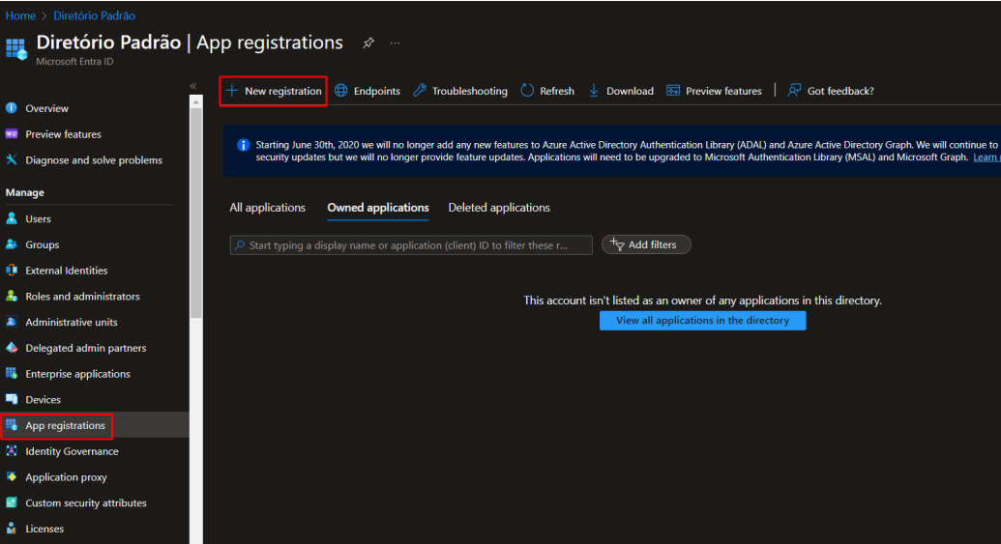Click the Got feedback person icon

(x=794, y=91)
